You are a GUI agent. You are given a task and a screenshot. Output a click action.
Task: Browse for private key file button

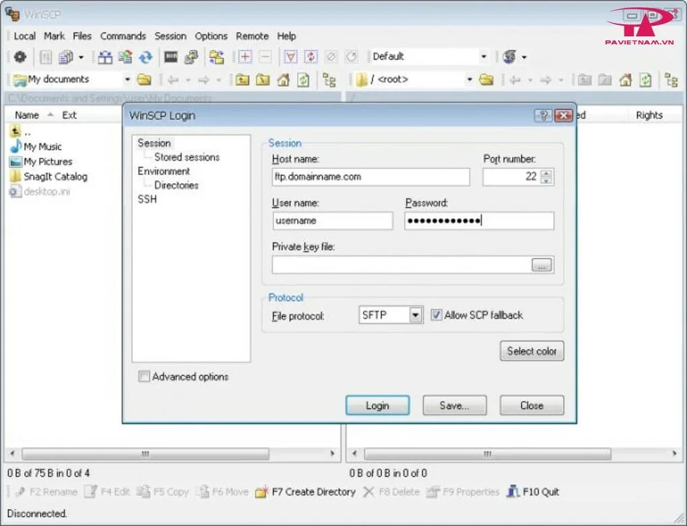pos(542,265)
